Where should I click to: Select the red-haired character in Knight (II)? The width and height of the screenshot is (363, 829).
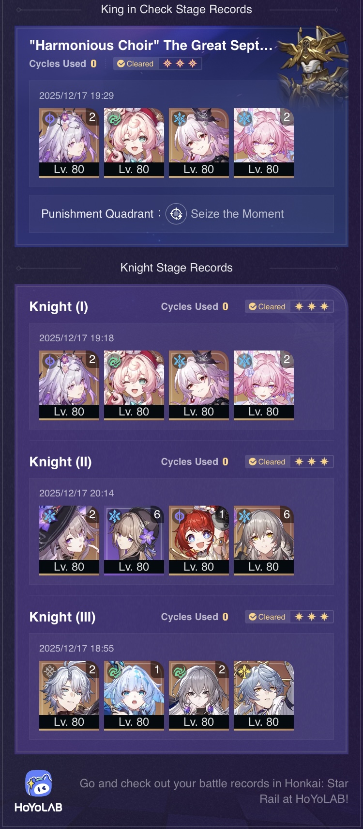199,540
